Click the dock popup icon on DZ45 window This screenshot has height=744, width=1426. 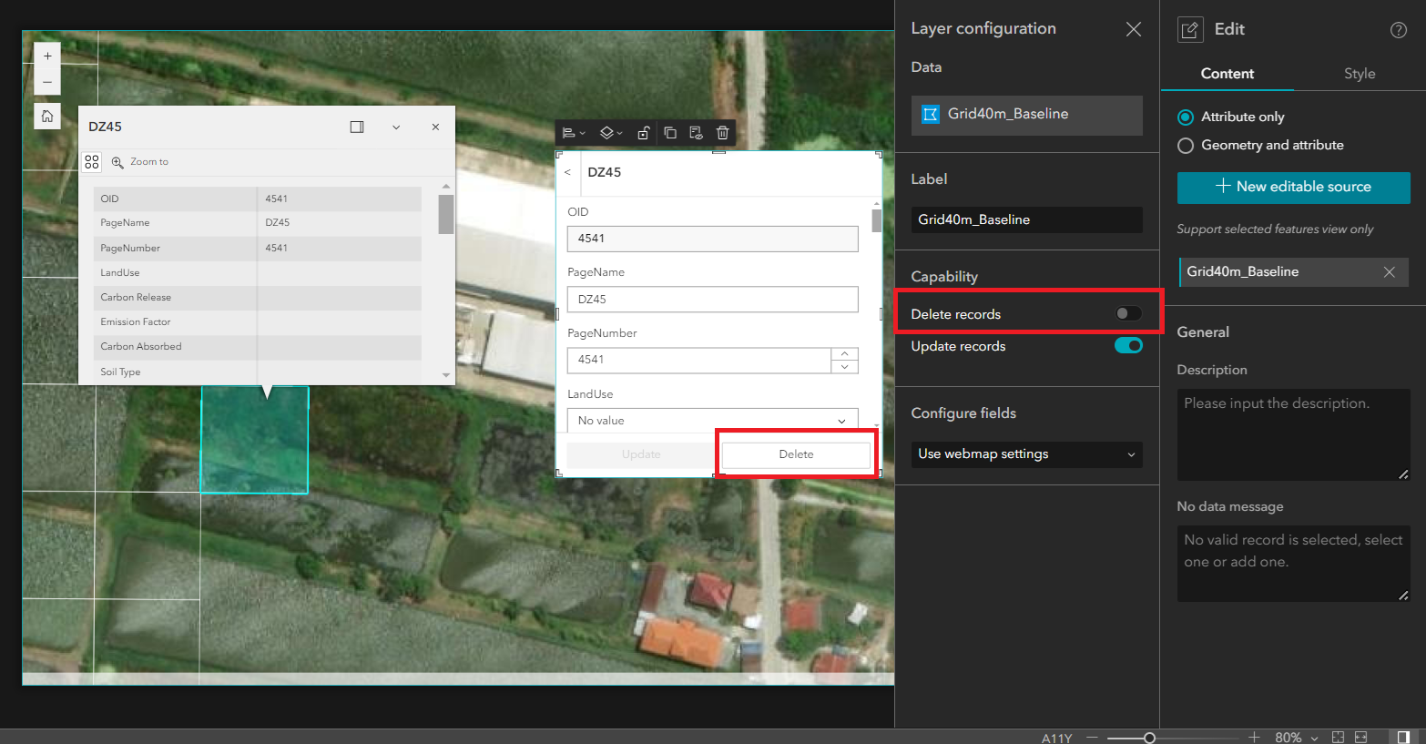click(357, 127)
